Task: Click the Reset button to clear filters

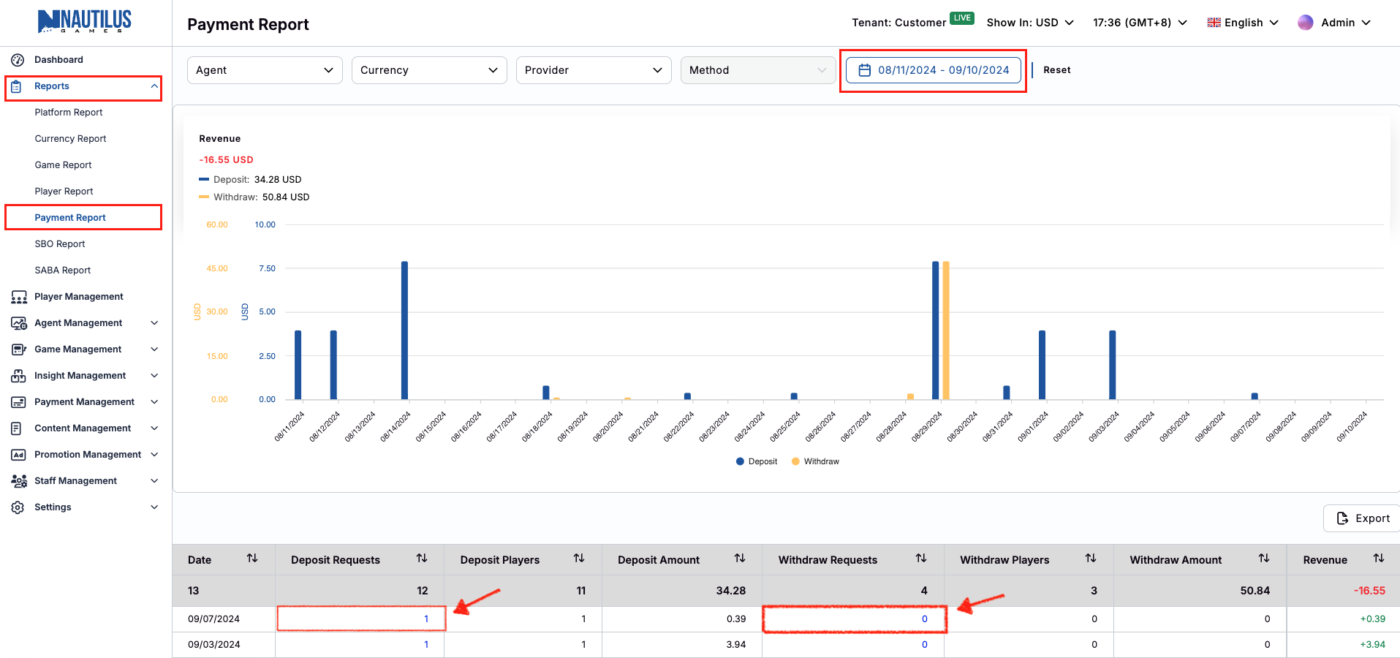Action: [x=1056, y=69]
